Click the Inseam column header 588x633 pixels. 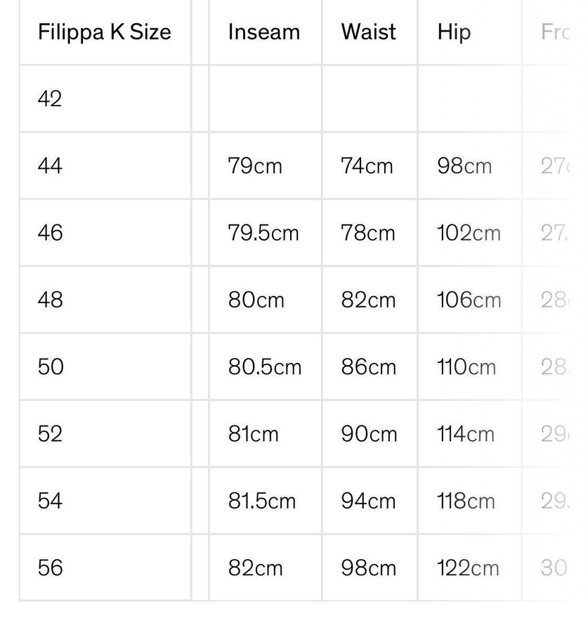click(263, 32)
